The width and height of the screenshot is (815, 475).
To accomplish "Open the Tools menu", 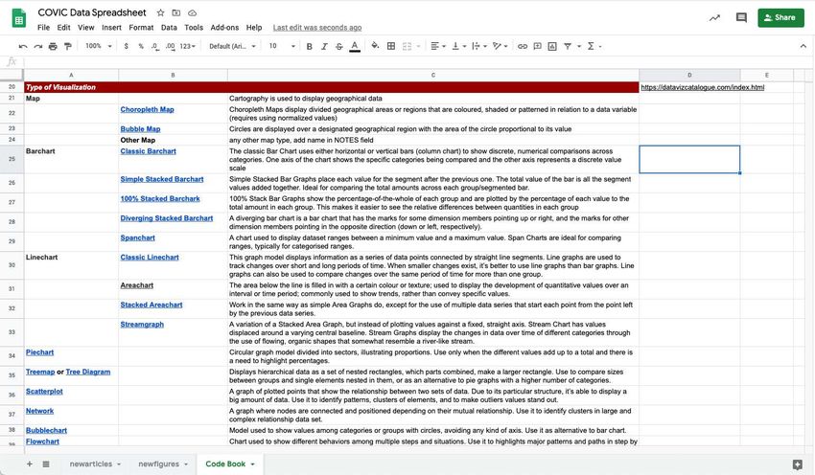I will pos(194,28).
